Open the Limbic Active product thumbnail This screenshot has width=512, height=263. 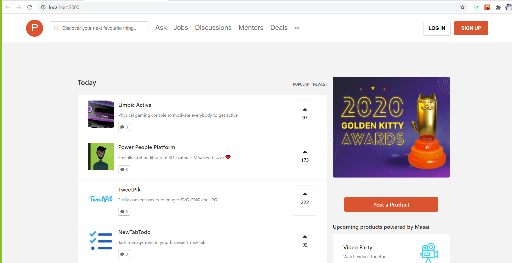tap(101, 114)
